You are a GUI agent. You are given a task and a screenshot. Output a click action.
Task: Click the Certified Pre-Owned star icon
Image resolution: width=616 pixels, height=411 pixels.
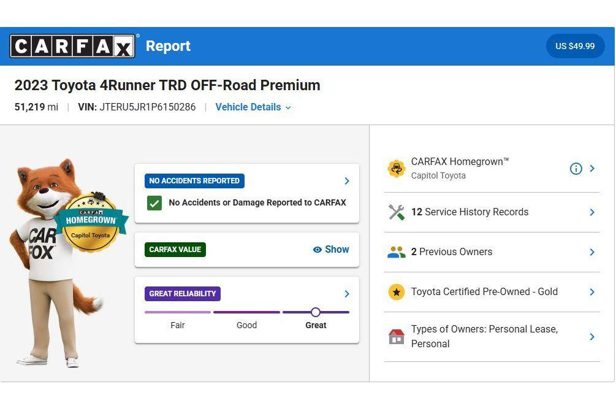click(x=397, y=292)
